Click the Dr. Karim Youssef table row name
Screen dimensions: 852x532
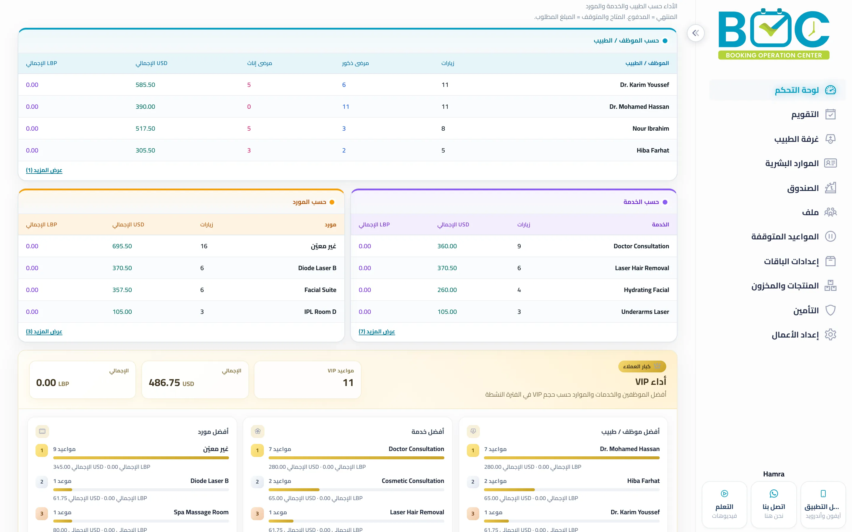tap(644, 85)
